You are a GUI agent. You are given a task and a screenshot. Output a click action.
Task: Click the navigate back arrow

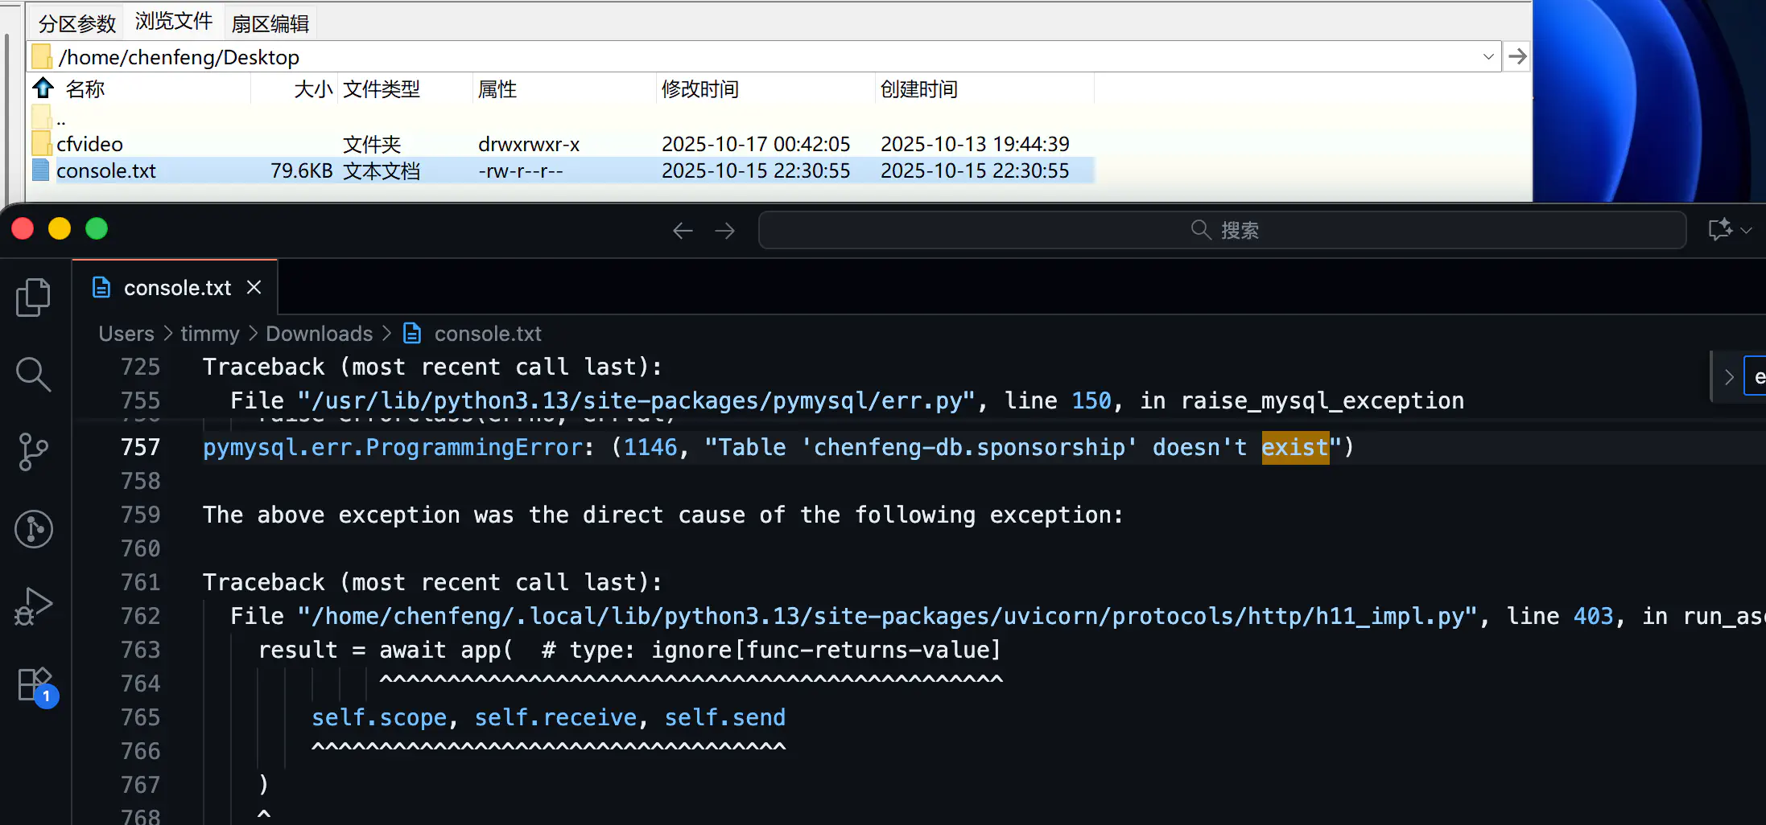pos(683,231)
